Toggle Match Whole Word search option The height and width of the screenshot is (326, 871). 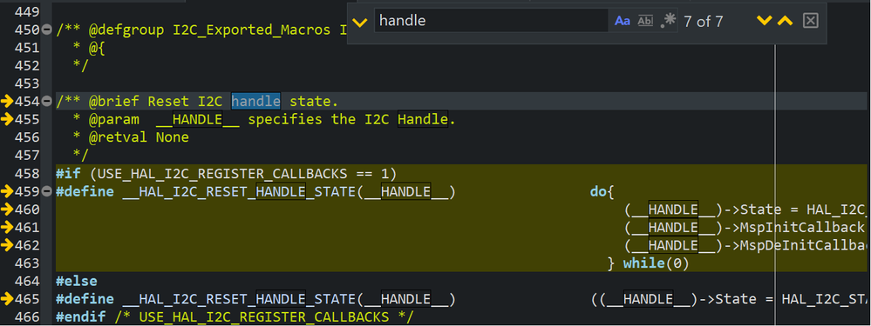pyautogui.click(x=645, y=21)
